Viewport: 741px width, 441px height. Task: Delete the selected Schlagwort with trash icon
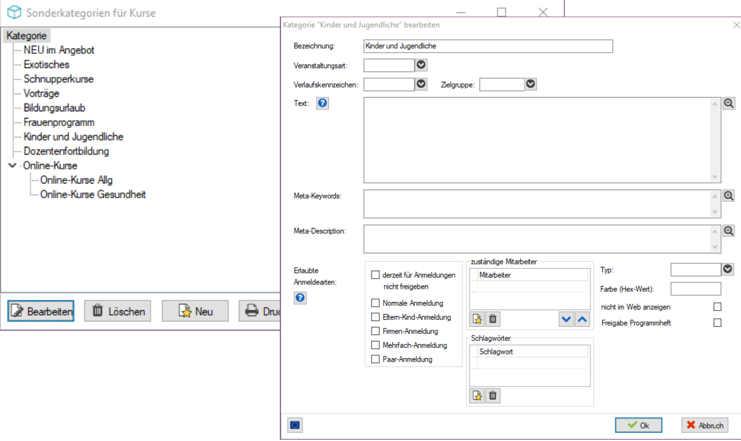coord(493,395)
